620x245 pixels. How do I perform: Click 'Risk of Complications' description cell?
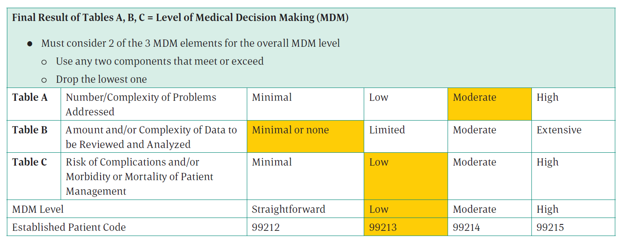[153, 176]
